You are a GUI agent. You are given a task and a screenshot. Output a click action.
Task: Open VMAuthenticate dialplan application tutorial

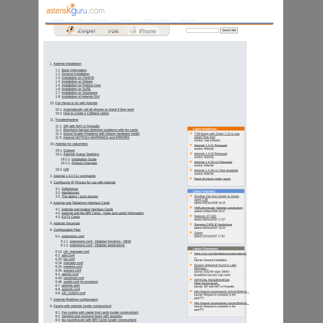click(219, 208)
